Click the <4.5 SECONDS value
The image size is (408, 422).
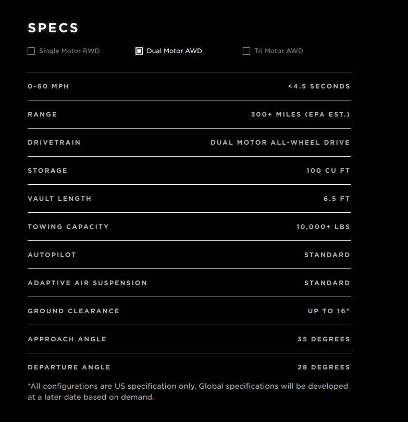[x=319, y=86]
